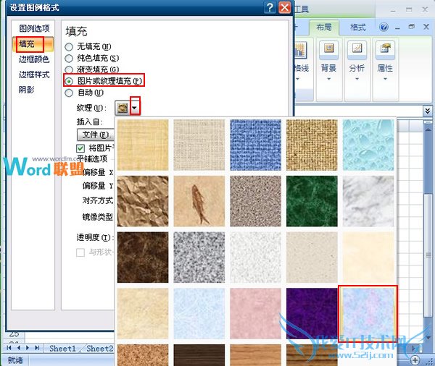Viewport: 435px width, 366px height.
Task: Expand the 属性 group dropdown arrow
Action: point(385,79)
